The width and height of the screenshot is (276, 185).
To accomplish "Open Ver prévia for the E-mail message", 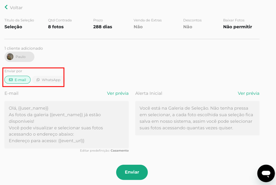I will (x=118, y=93).
